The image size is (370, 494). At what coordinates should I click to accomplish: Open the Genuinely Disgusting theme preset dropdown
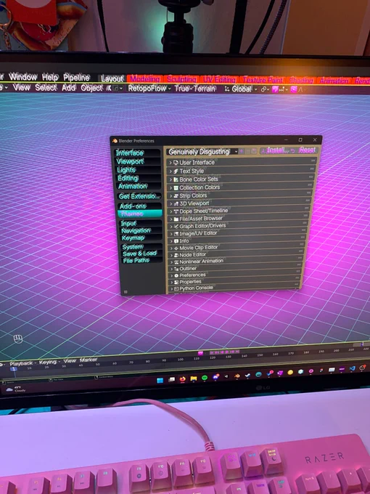click(x=202, y=152)
